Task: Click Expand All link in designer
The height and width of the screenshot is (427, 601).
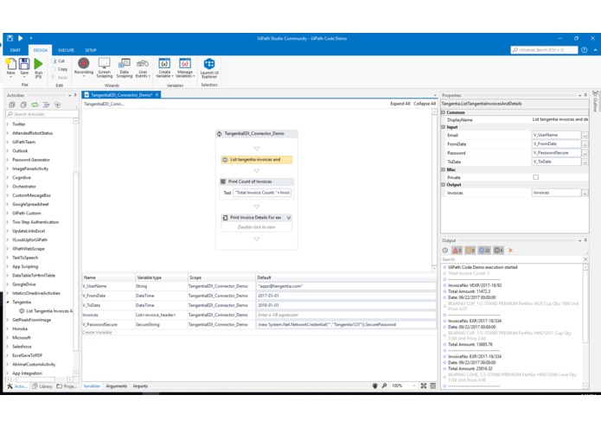Action: [400, 104]
